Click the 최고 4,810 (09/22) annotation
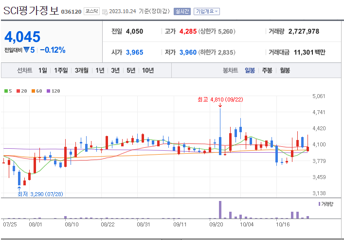The width and height of the screenshot is (344, 240). tap(220, 100)
